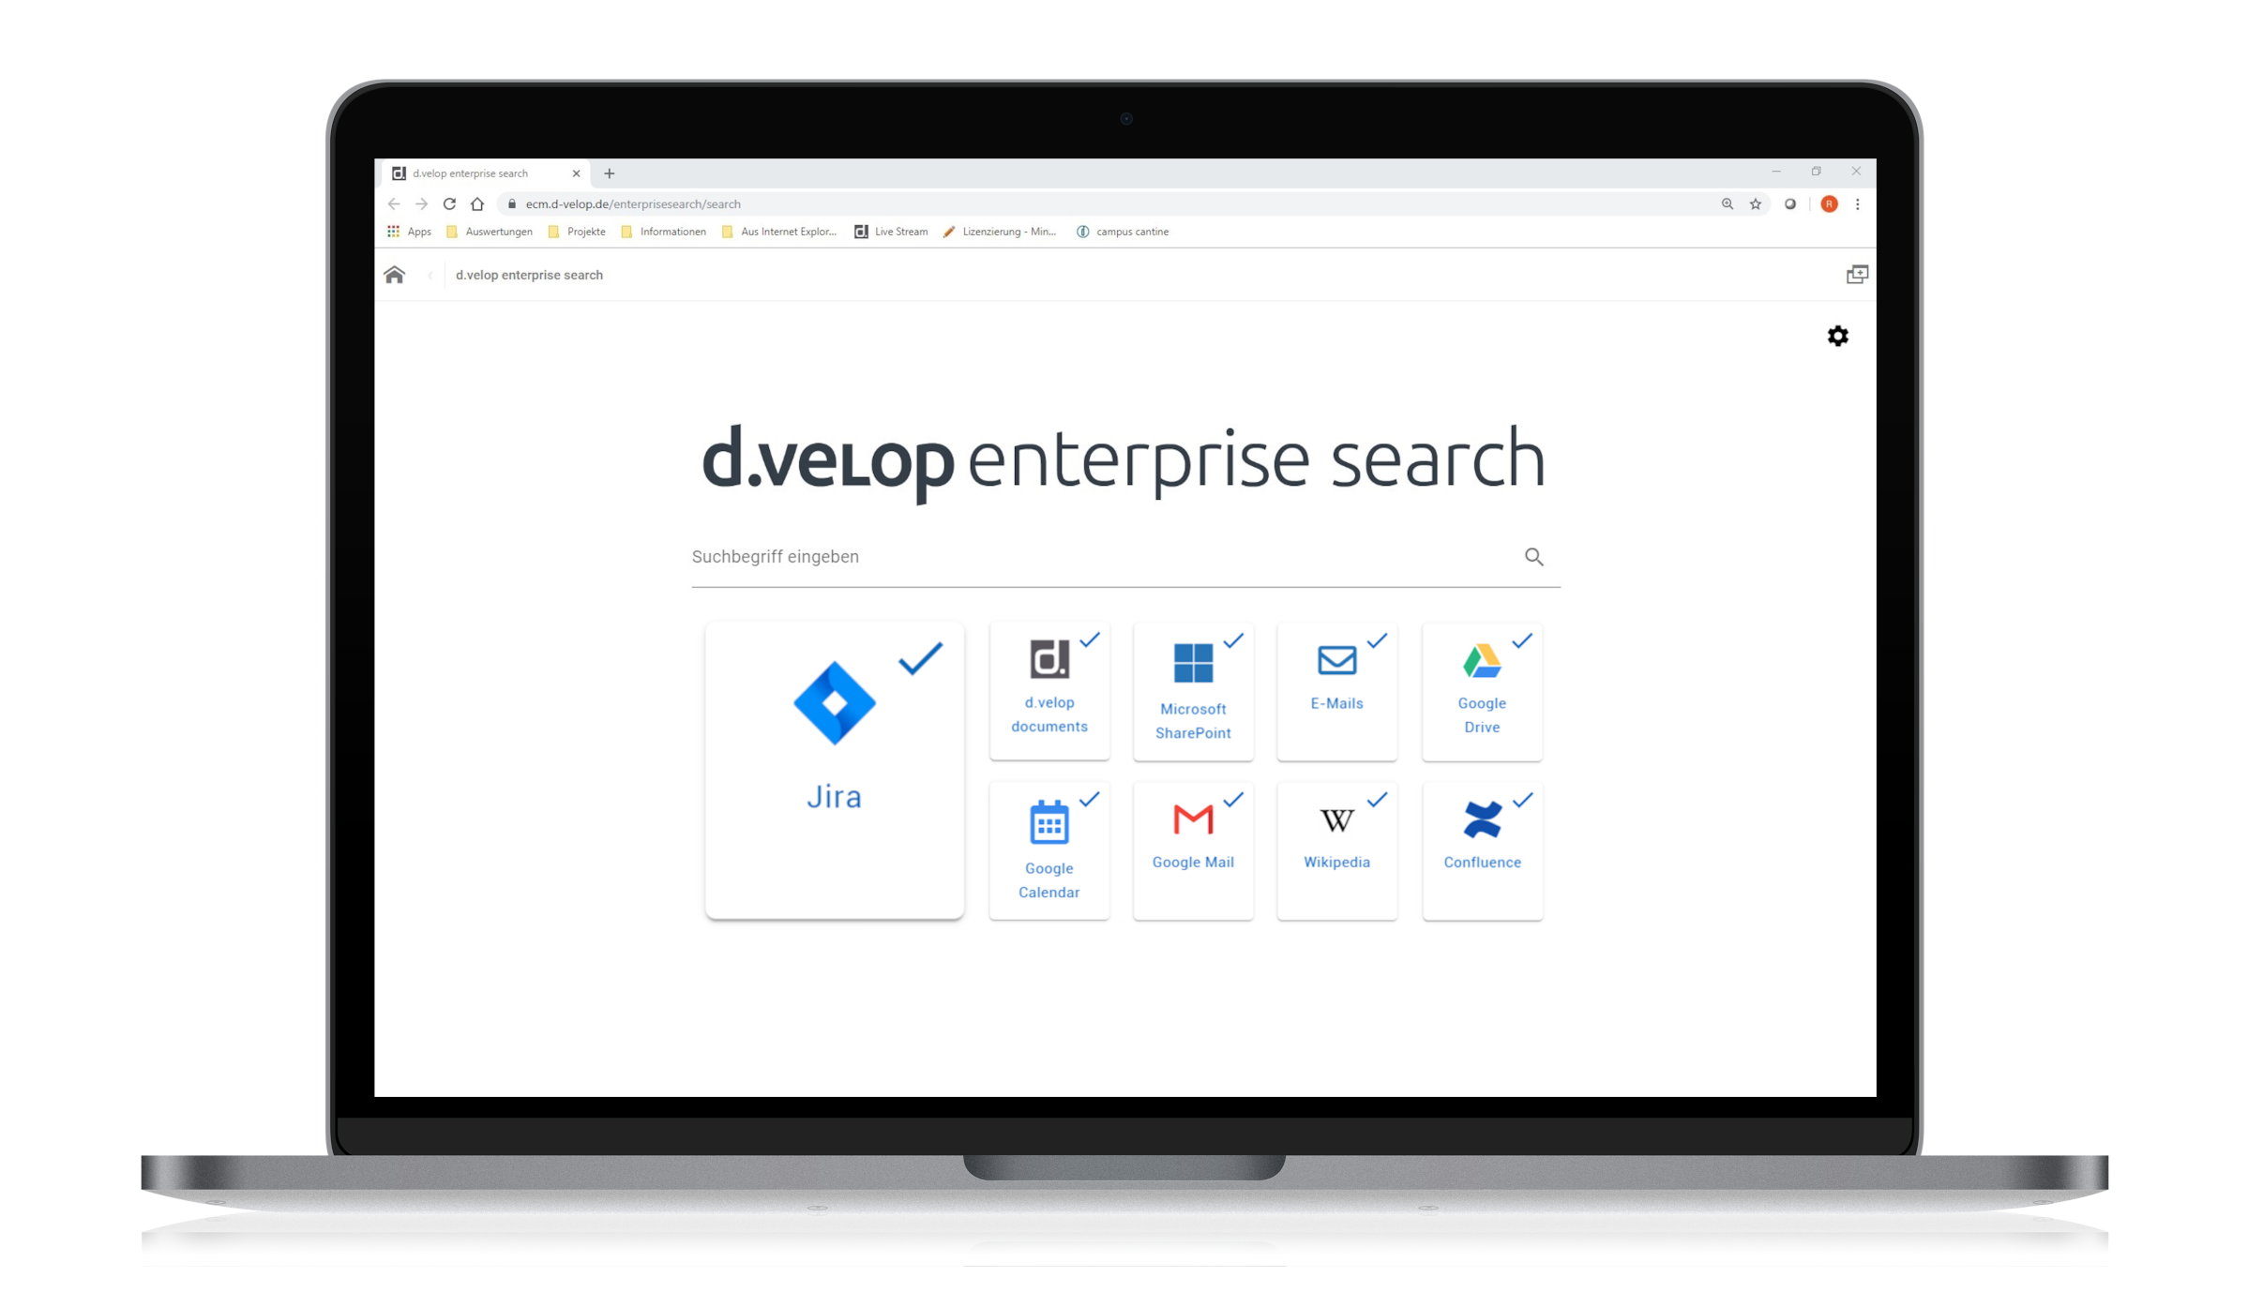Viewport: 2248px width, 1292px height.
Task: Click the search magnifier button
Action: point(1534,556)
